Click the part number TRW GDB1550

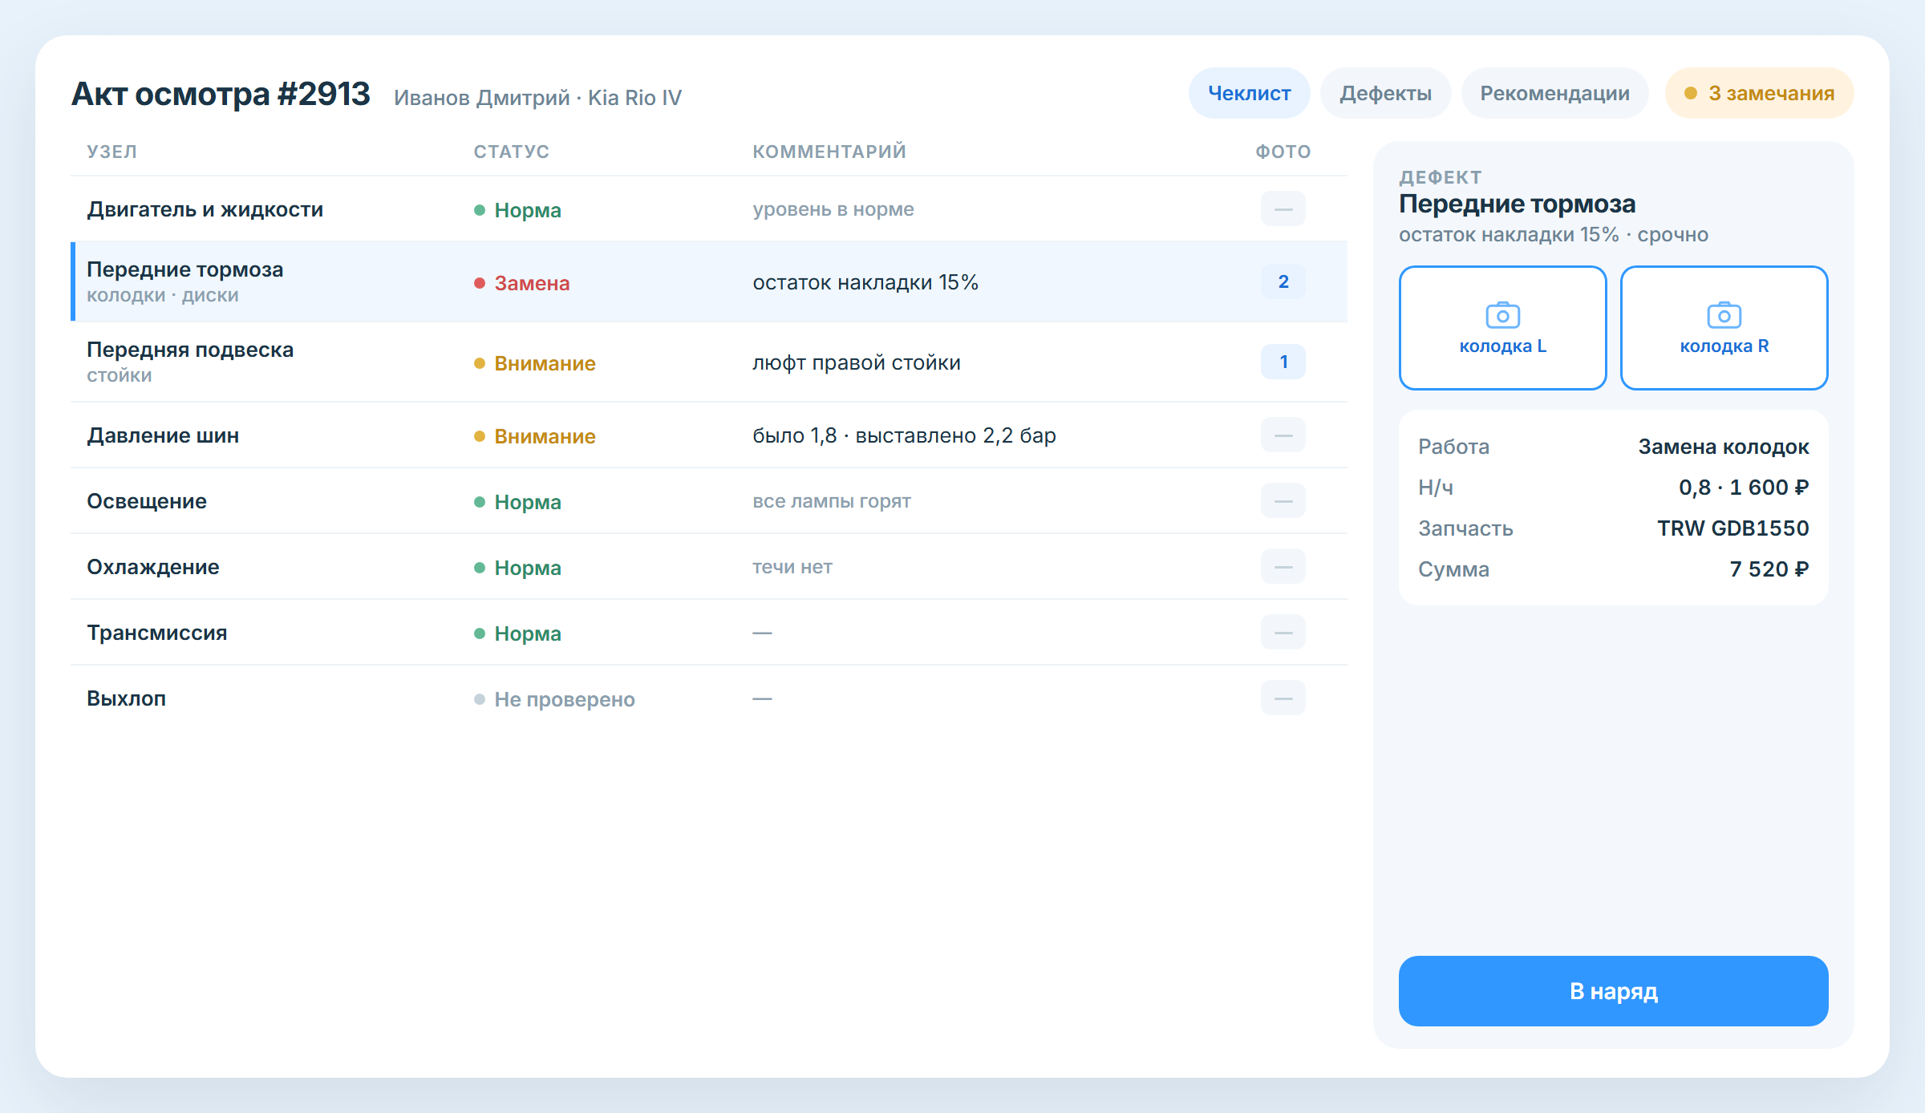pos(1733,528)
